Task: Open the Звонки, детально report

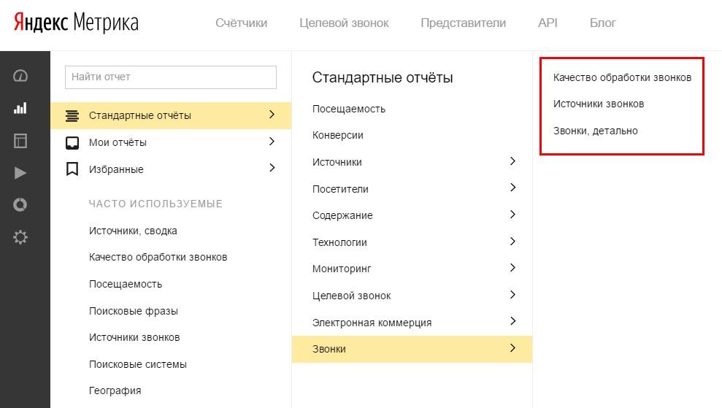Action: (596, 131)
